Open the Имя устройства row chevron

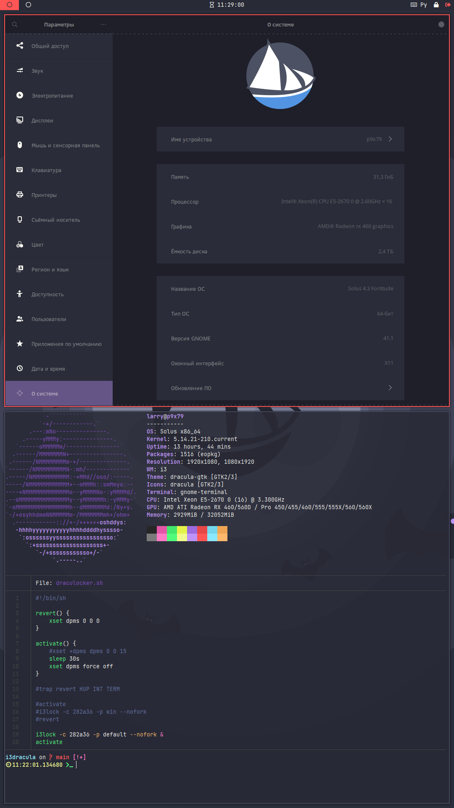tap(390, 139)
